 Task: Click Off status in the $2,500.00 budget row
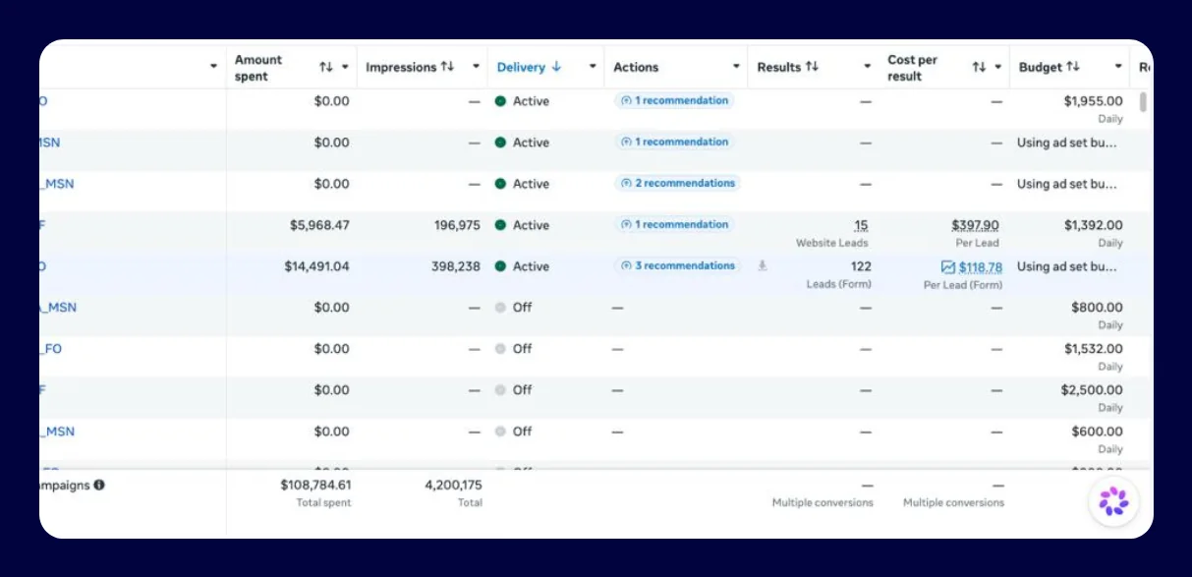(513, 390)
